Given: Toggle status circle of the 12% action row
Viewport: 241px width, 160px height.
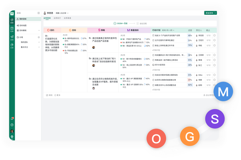Looking at the screenshot, I should pyautogui.click(x=153, y=40).
